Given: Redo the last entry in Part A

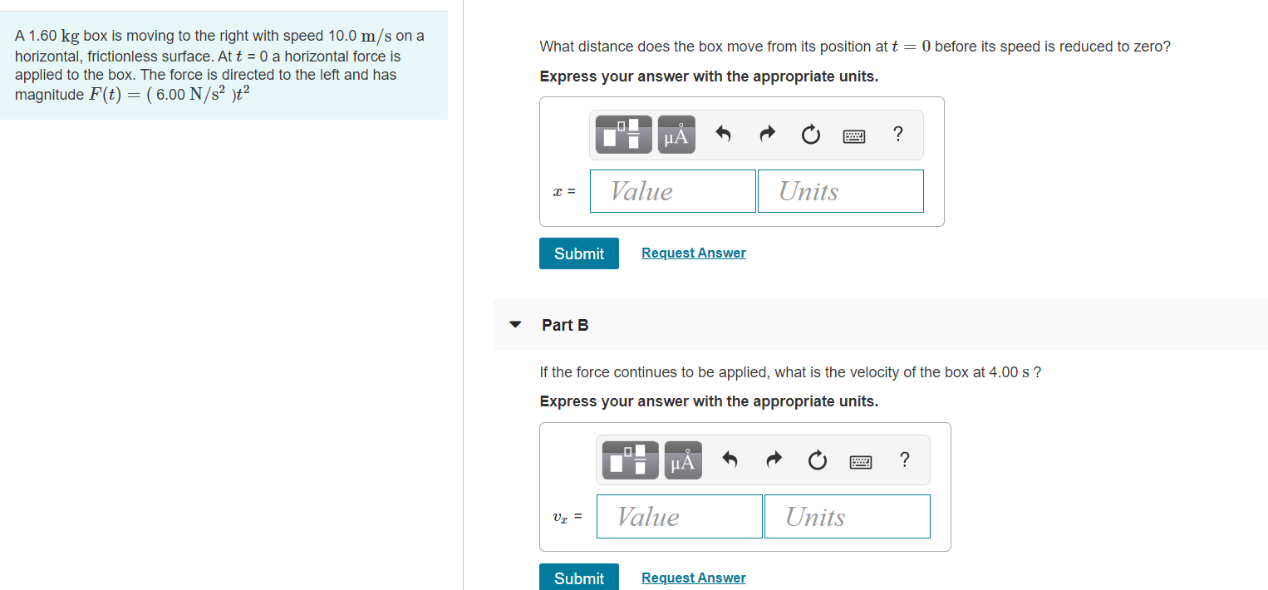Looking at the screenshot, I should pyautogui.click(x=766, y=134).
